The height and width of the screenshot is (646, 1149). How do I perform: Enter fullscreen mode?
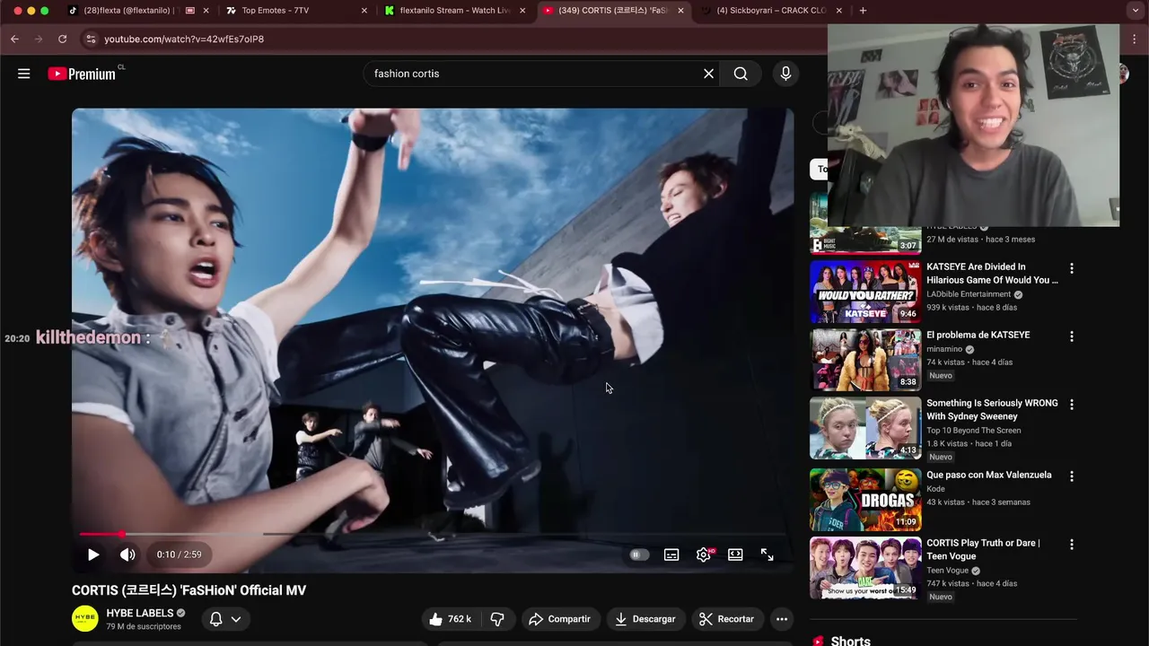point(767,554)
